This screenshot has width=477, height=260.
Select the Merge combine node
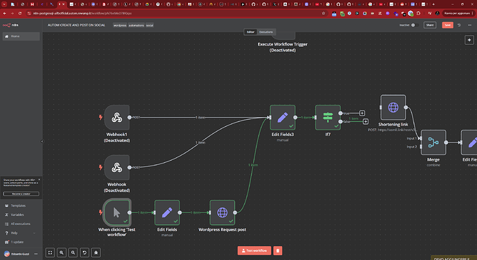(x=433, y=142)
